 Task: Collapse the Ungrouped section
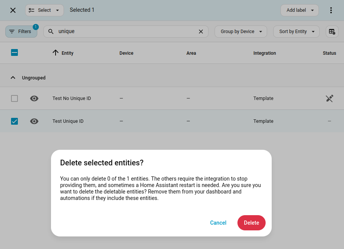(x=13, y=78)
